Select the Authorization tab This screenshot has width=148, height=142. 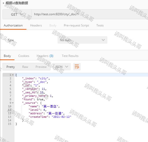click(13, 25)
